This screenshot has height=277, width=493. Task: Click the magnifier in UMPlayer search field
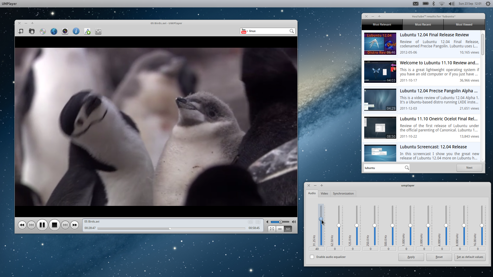click(x=291, y=31)
